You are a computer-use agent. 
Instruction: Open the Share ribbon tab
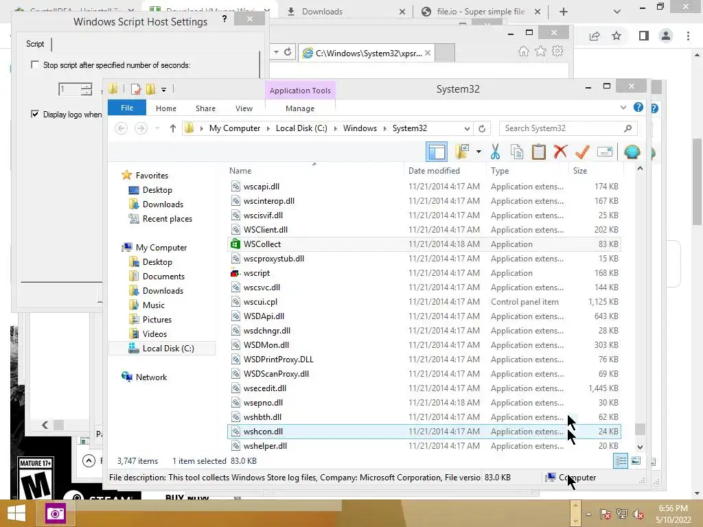click(205, 108)
